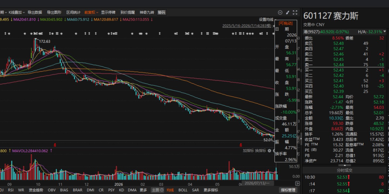Toggle 筹码 chip distribution view
The height and width of the screenshot is (194, 389).
162,12
